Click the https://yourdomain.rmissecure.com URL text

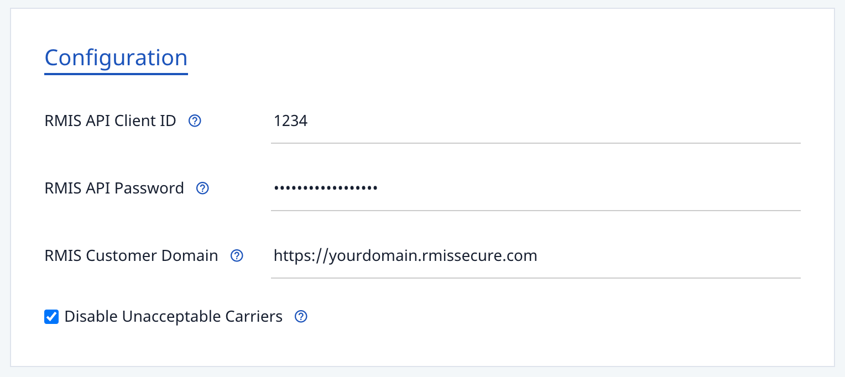tap(405, 255)
